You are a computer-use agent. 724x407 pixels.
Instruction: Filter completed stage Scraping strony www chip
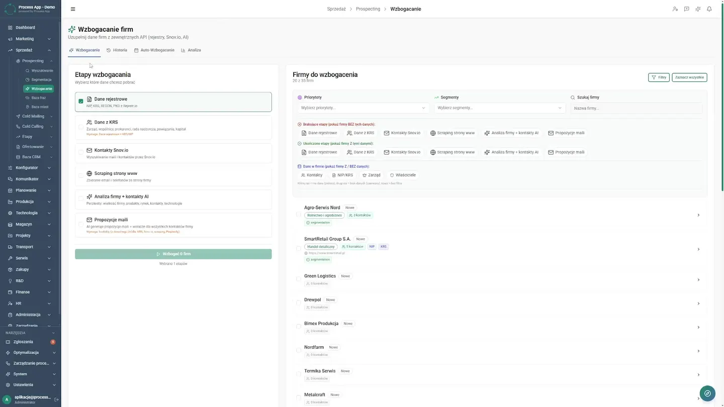pos(452,152)
